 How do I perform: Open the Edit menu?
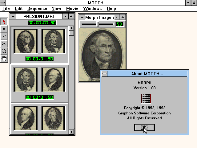18,8
